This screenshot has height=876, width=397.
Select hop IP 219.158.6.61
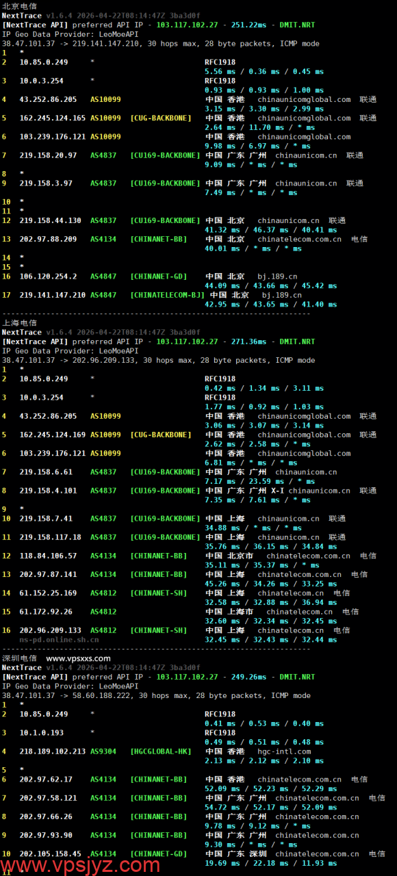pos(46,472)
